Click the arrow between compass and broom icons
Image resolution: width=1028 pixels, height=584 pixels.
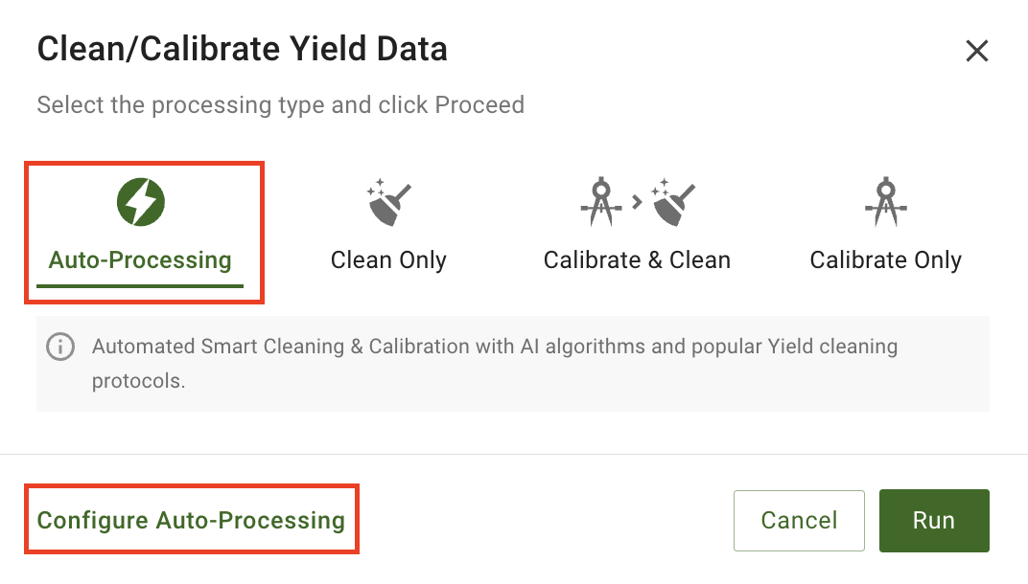pos(636,203)
